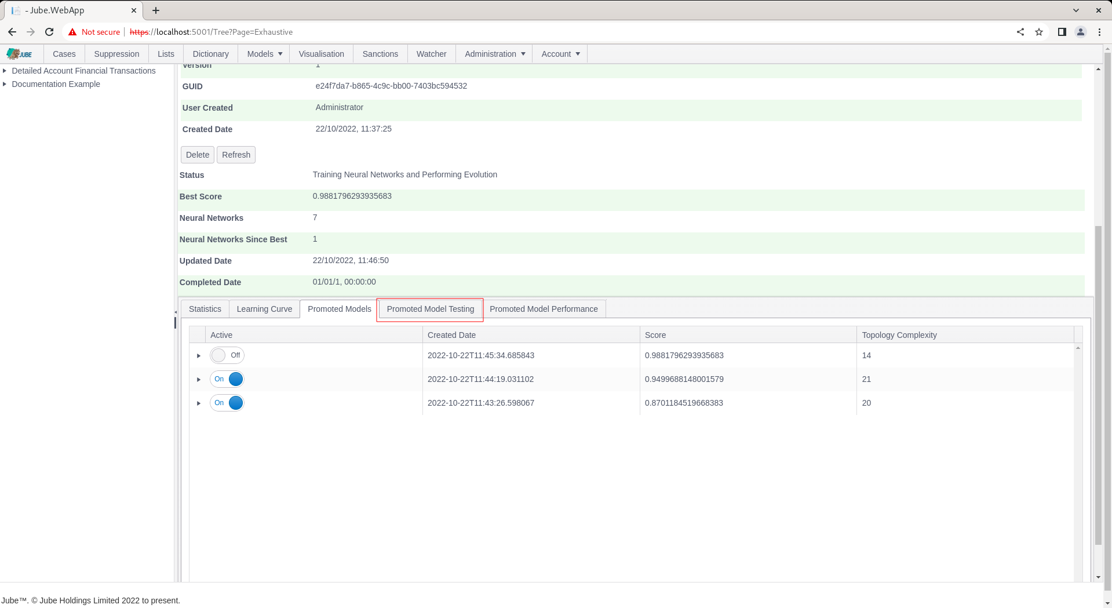Screen dimensions: 1112x608
Task: Click status text Training Neural Networks and Performing Evolution
Action: click(x=405, y=174)
